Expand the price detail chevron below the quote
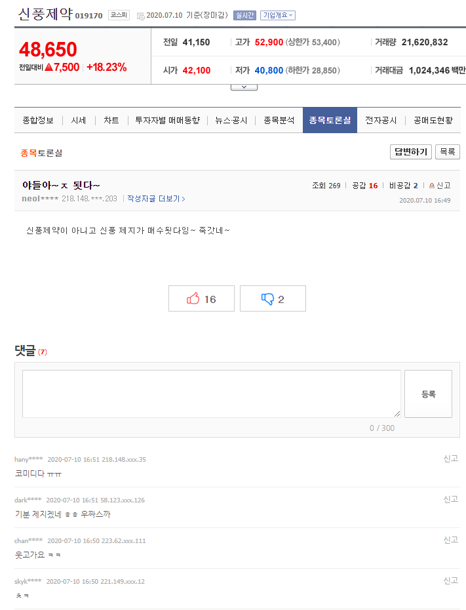 244,87
